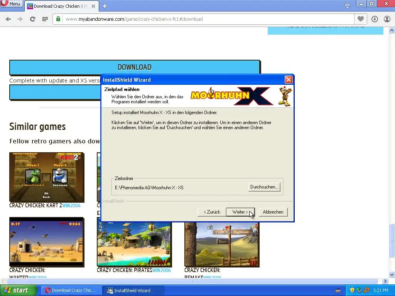Restore down the Opera browser window
395x296 pixels.
click(x=371, y=4)
